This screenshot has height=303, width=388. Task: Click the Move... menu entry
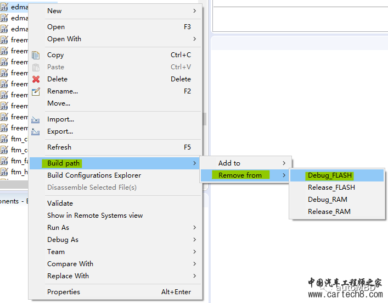tap(116, 103)
